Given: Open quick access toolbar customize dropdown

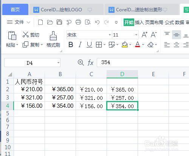Looking at the screenshot, I should (x=116, y=23).
